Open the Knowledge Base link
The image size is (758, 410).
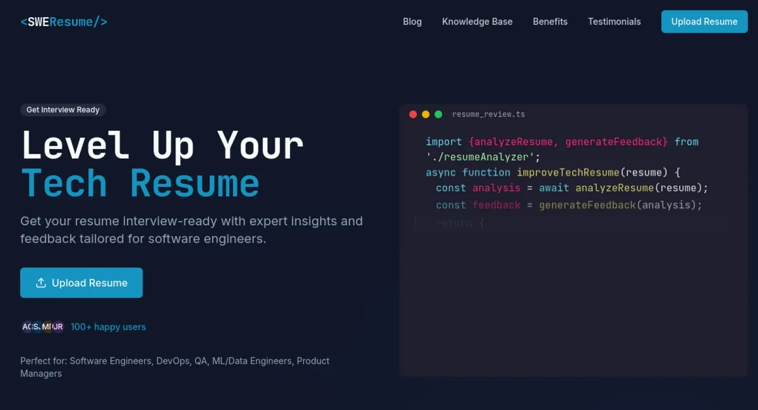[x=477, y=21]
